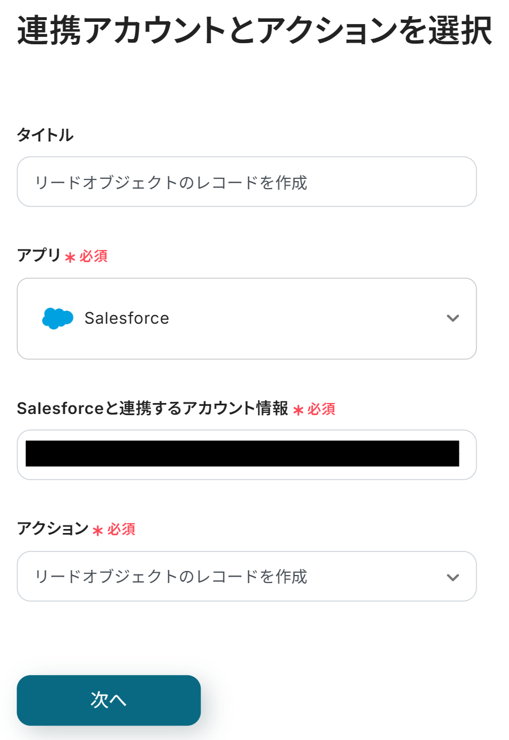
Task: Click the Salesforce app name in selector
Action: pyautogui.click(x=127, y=318)
